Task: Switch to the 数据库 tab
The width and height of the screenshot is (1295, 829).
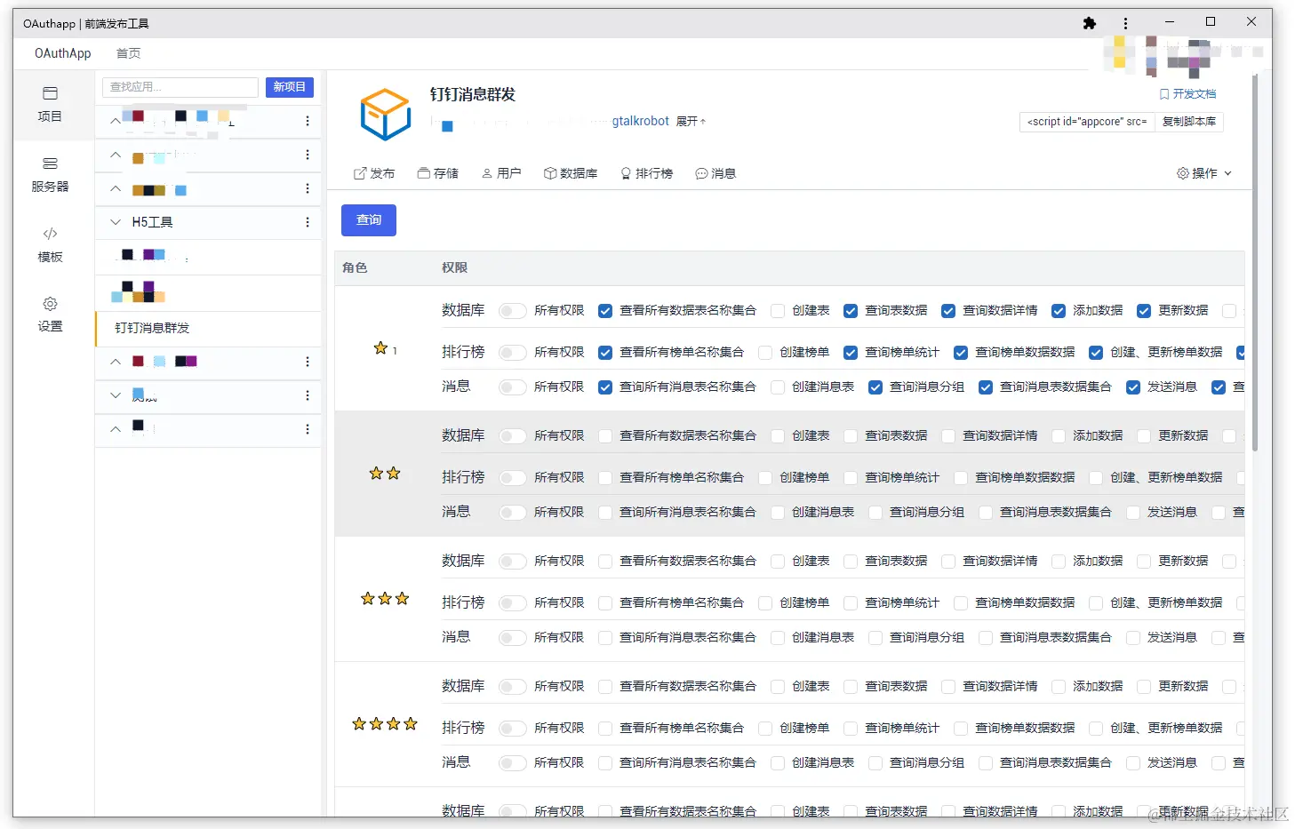Action: [x=571, y=173]
